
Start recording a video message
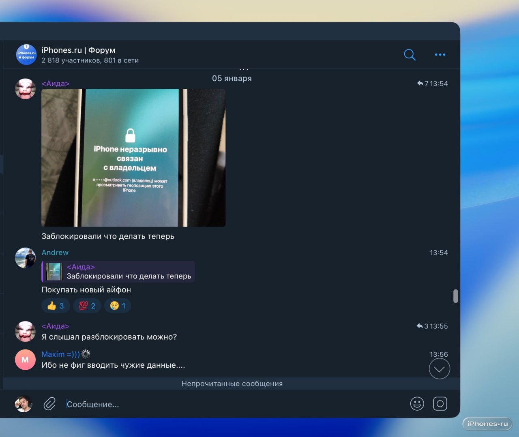(x=440, y=403)
